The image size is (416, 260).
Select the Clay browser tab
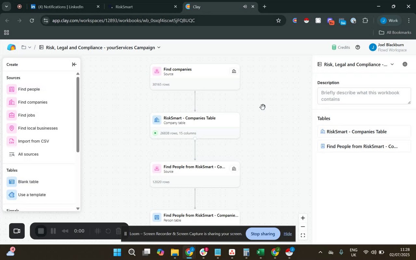coord(221,6)
